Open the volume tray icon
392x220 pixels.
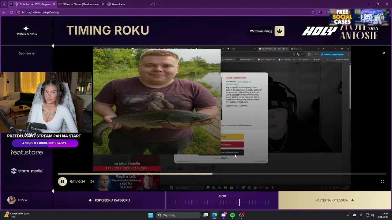(x=373, y=215)
